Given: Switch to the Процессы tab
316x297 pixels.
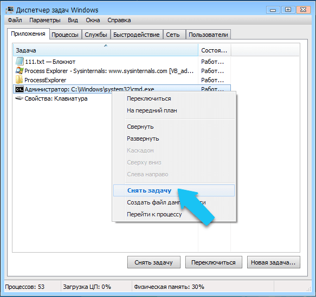Looking at the screenshot, I should pyautogui.click(x=65, y=35).
